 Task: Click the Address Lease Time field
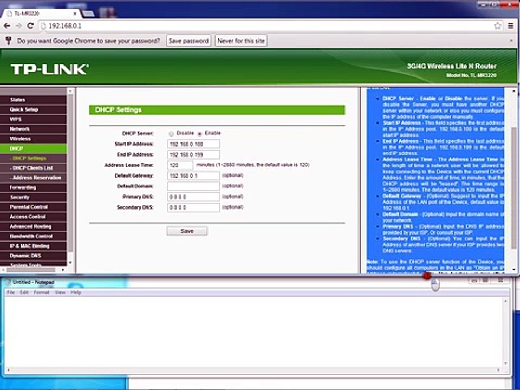[x=180, y=165]
